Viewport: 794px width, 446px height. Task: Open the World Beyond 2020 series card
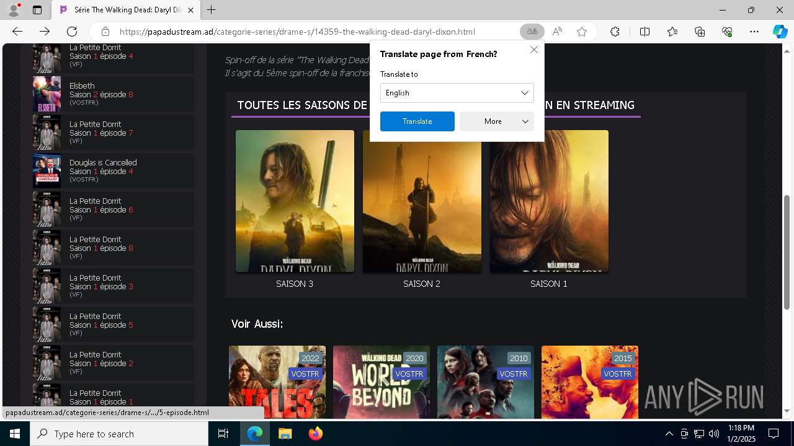(381, 382)
